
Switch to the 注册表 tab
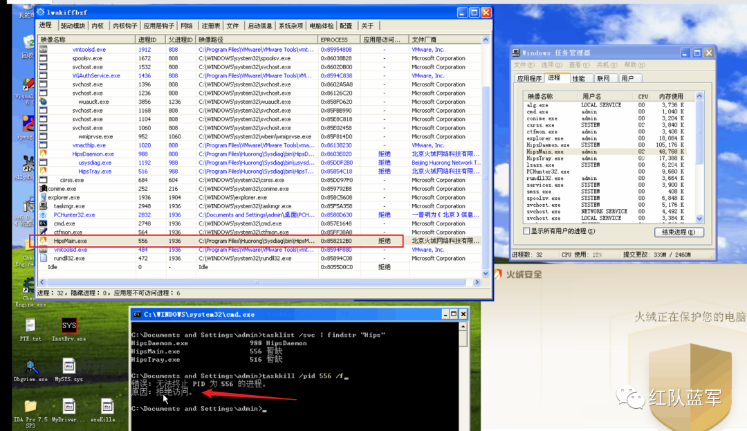point(210,26)
